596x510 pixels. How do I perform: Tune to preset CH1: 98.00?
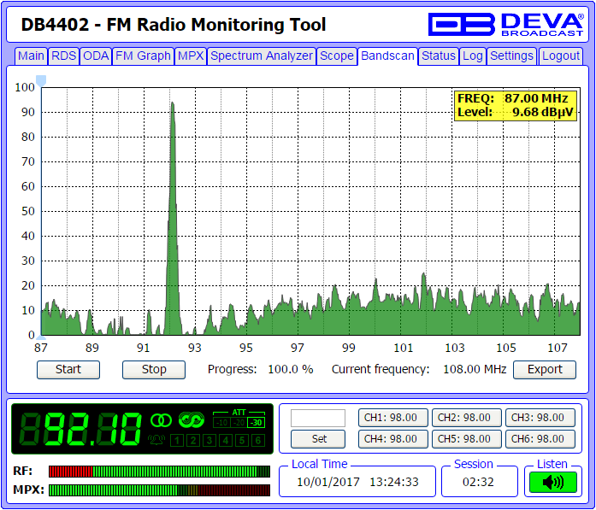(x=393, y=418)
